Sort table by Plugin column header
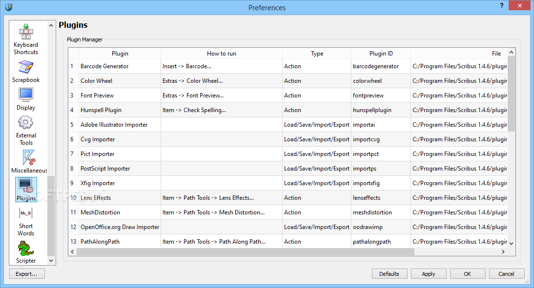The image size is (534, 288). point(120,54)
